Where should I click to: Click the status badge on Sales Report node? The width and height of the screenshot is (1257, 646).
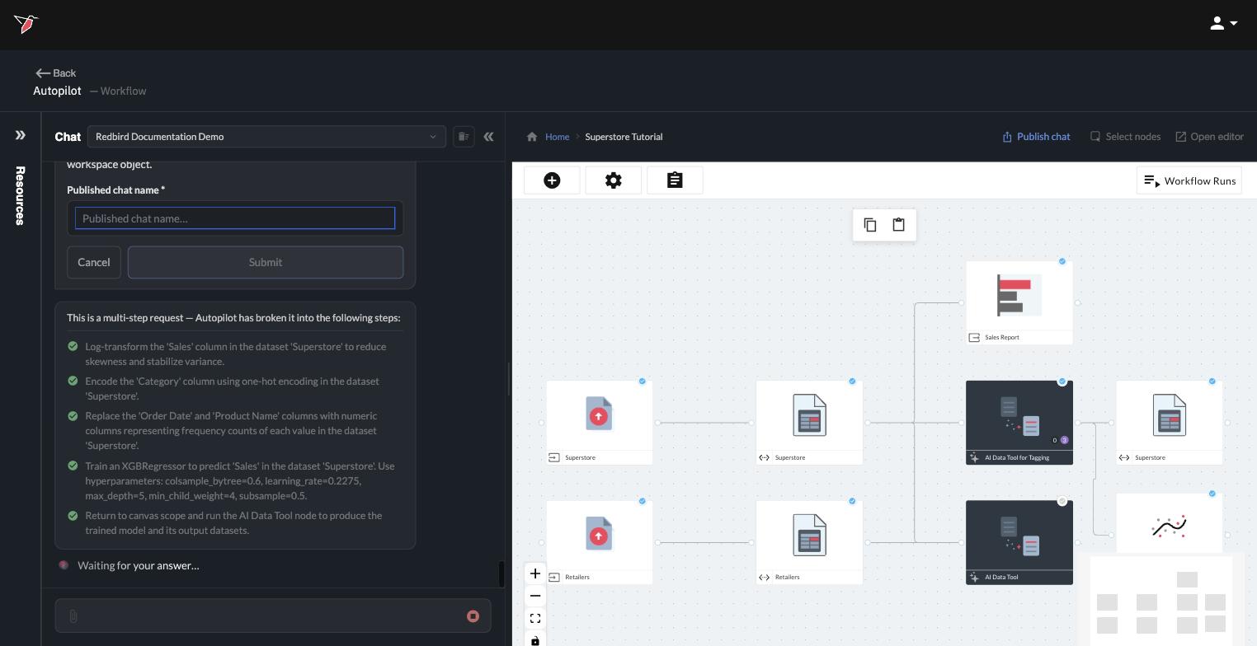coord(1062,261)
